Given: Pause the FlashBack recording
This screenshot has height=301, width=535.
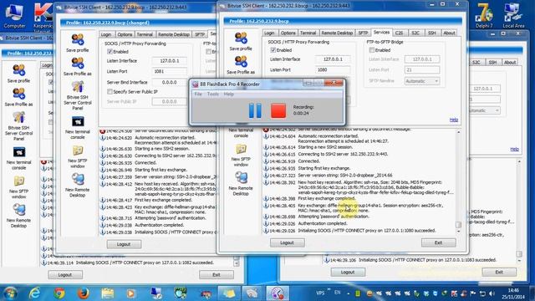Looking at the screenshot, I should (255, 111).
